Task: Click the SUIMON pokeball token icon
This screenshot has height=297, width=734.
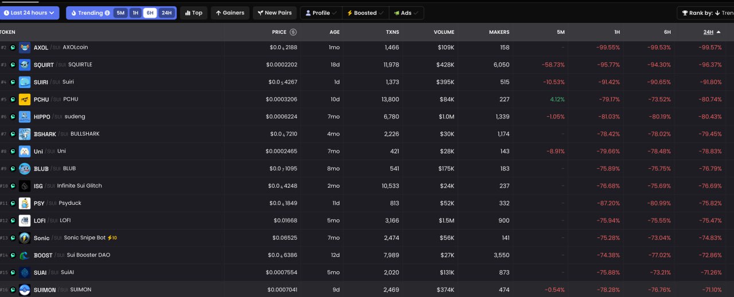Action: point(25,290)
